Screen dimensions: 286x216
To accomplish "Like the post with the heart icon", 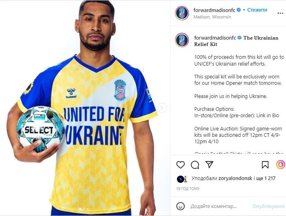I will point(181,165).
